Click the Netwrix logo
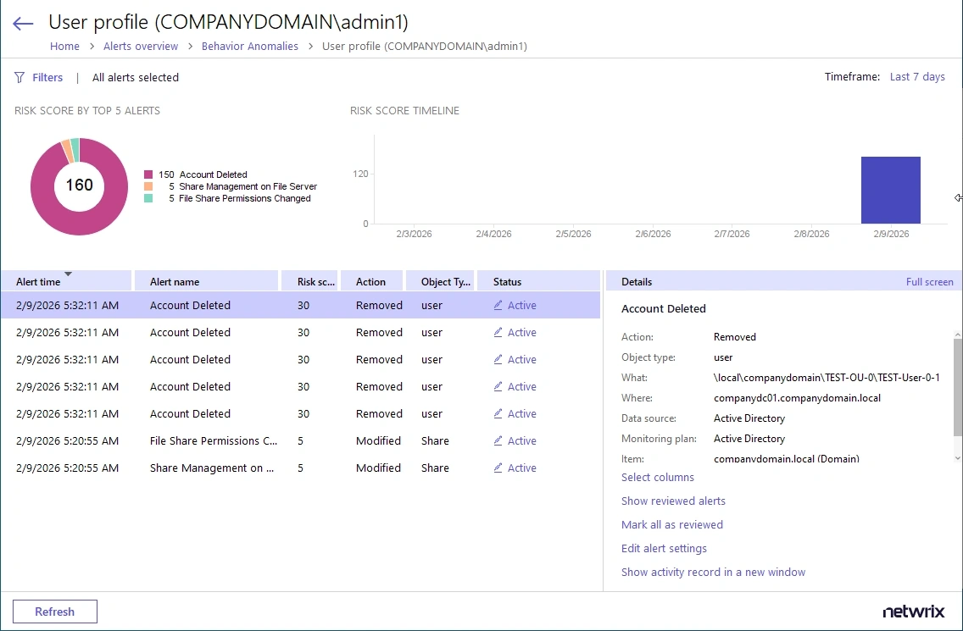Viewport: 963px width, 631px height. (x=916, y=612)
